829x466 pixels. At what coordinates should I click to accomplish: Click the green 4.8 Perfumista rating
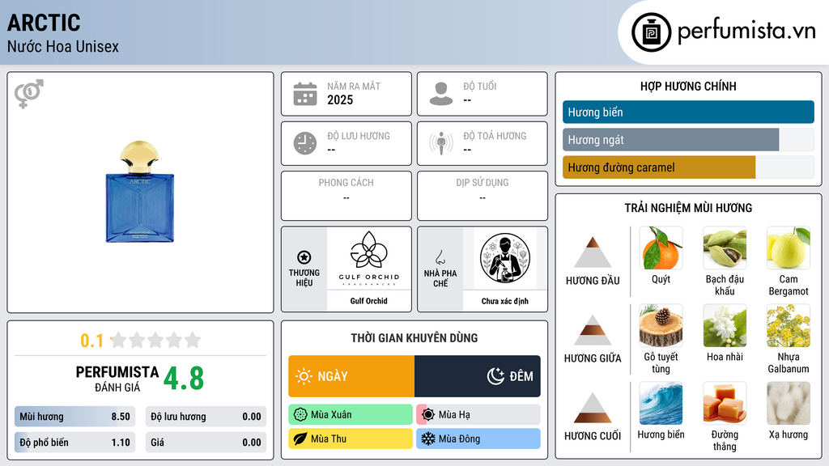coord(184,378)
